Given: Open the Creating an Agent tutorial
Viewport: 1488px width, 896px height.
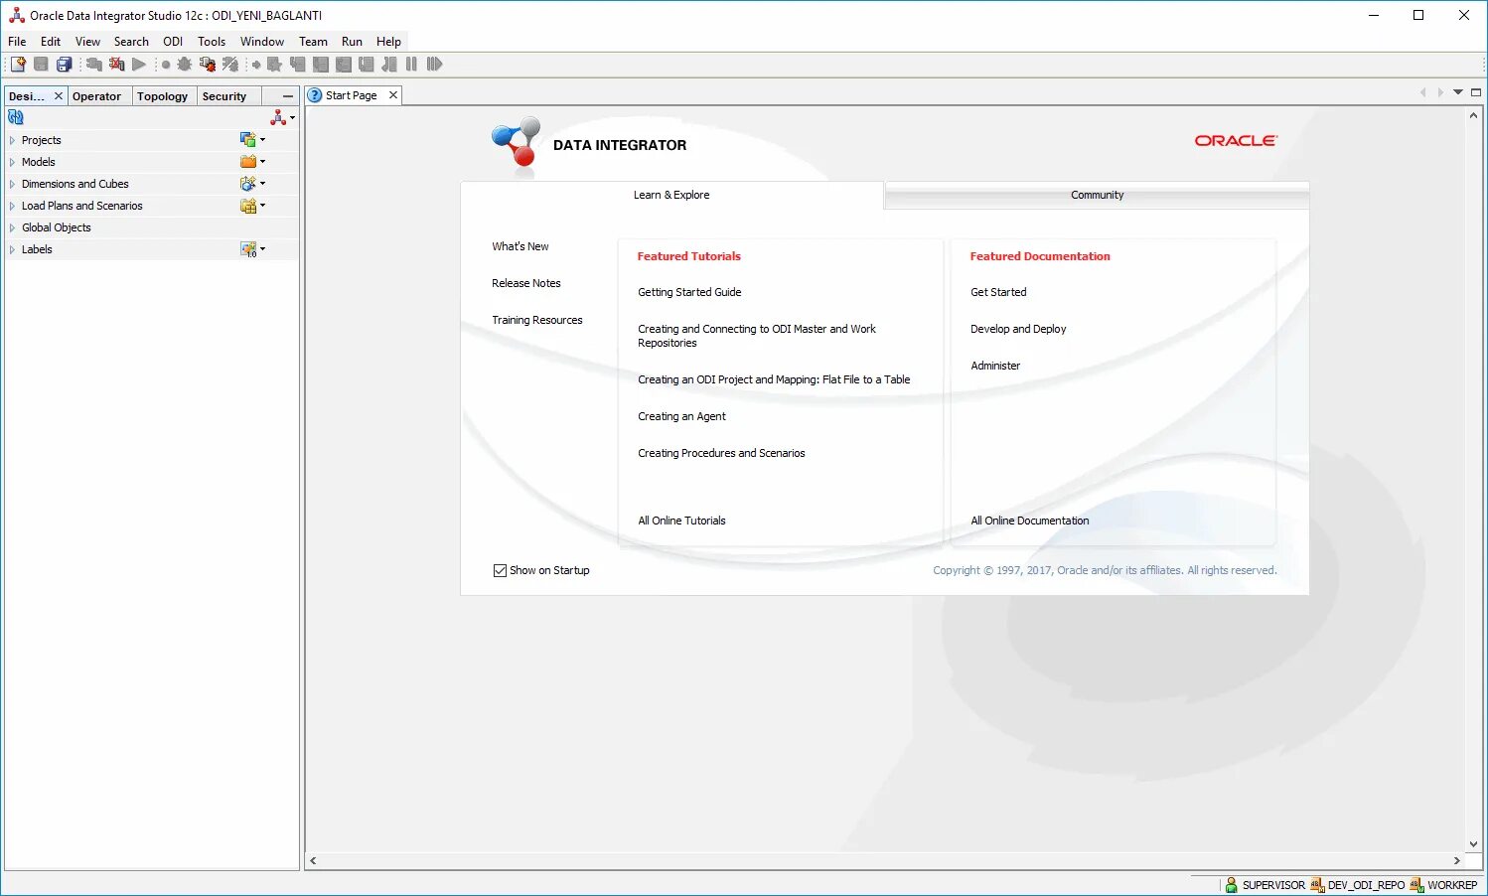Looking at the screenshot, I should 681,416.
